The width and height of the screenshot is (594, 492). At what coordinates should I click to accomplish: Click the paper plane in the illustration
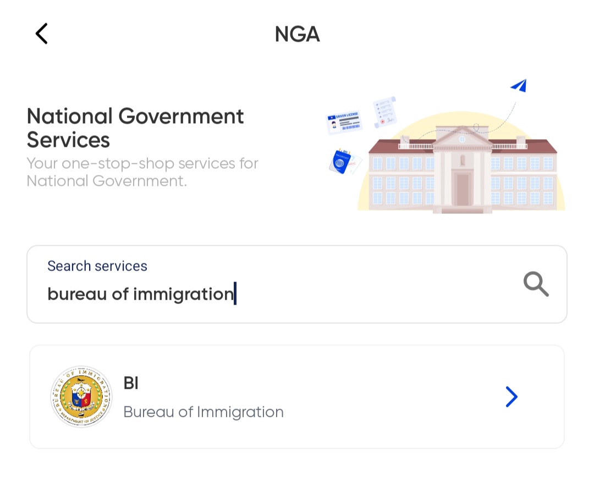coord(518,85)
